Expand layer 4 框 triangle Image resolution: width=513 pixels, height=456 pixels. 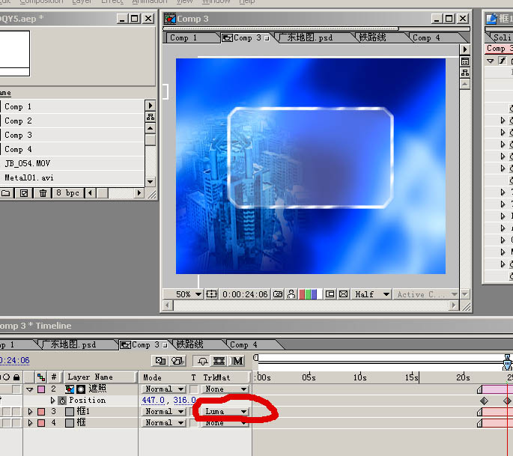coord(30,423)
